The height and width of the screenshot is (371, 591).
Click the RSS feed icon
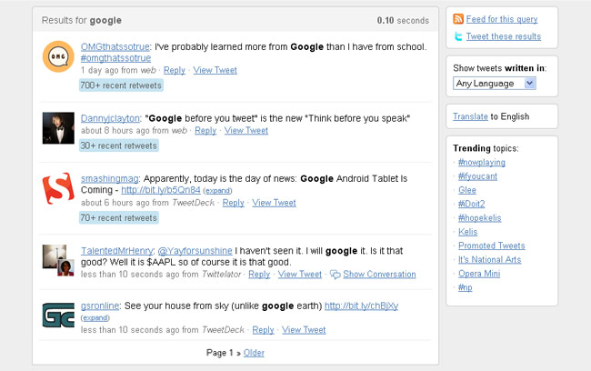458,19
